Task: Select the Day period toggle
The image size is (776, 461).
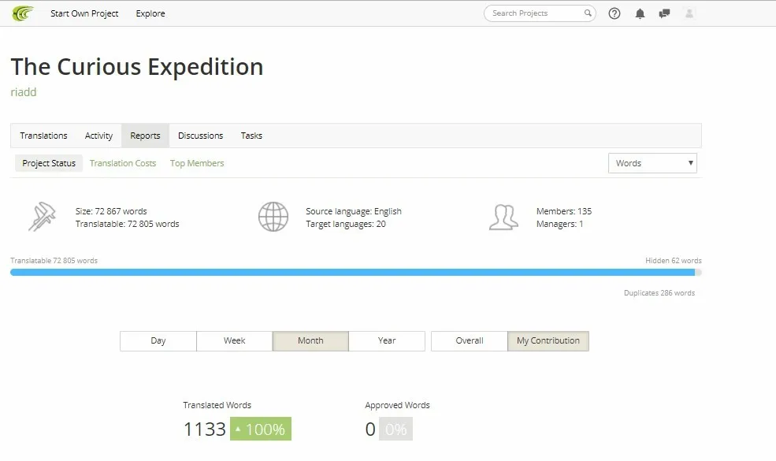Action: point(158,341)
